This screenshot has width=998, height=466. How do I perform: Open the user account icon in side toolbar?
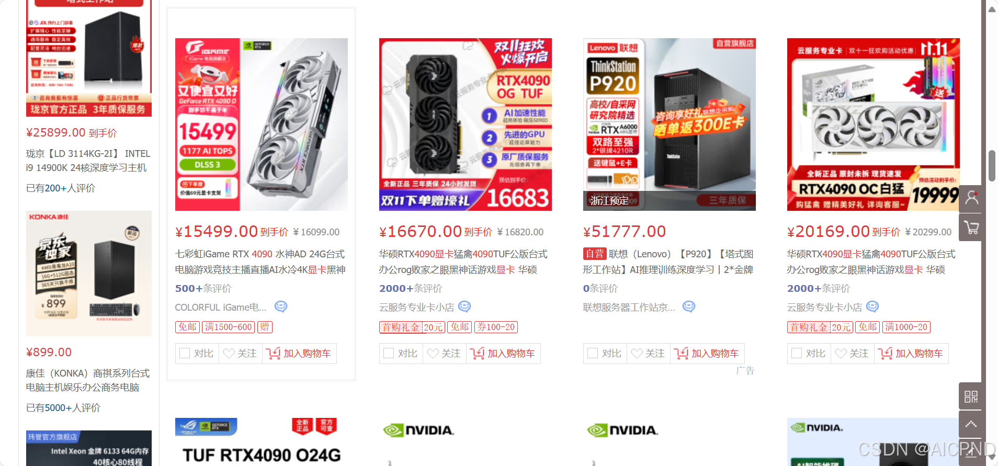click(971, 198)
